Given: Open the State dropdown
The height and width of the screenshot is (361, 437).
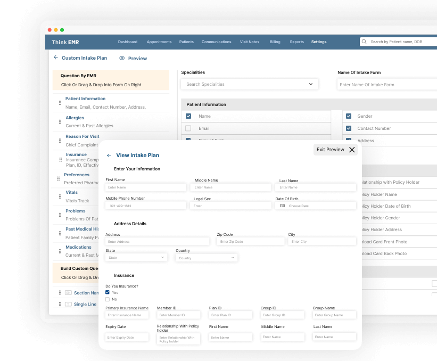Looking at the screenshot, I should [136, 258].
